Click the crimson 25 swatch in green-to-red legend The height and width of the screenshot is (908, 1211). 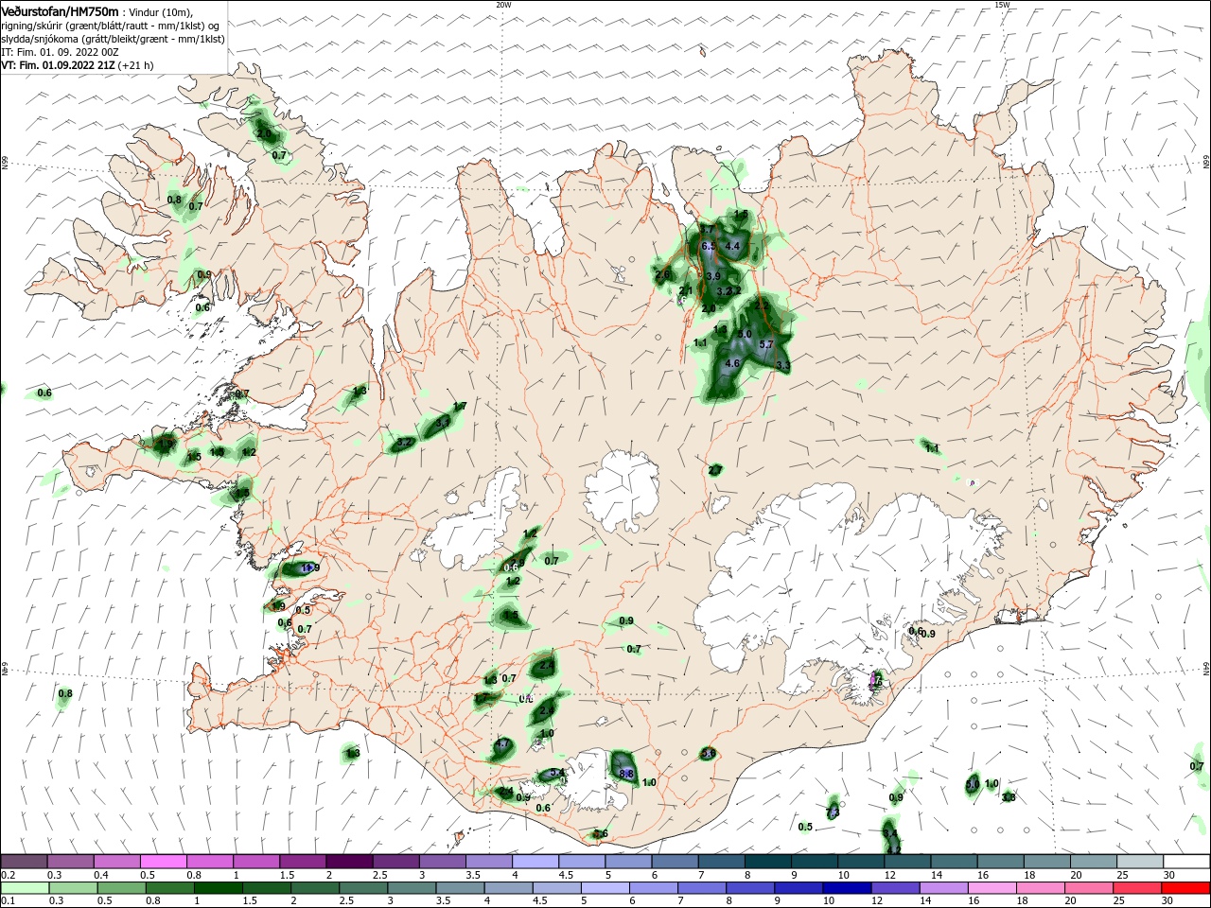1138,888
